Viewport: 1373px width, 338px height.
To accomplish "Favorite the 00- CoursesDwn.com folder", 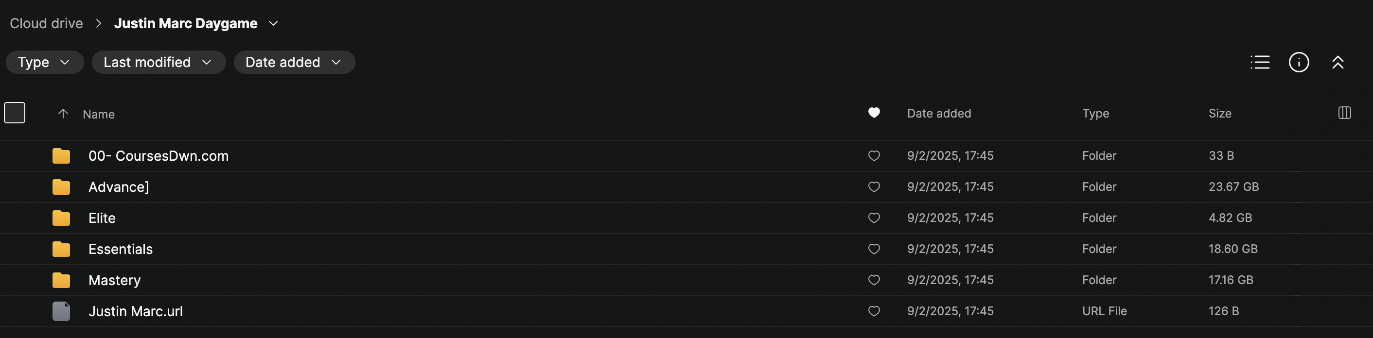I will pyautogui.click(x=874, y=156).
